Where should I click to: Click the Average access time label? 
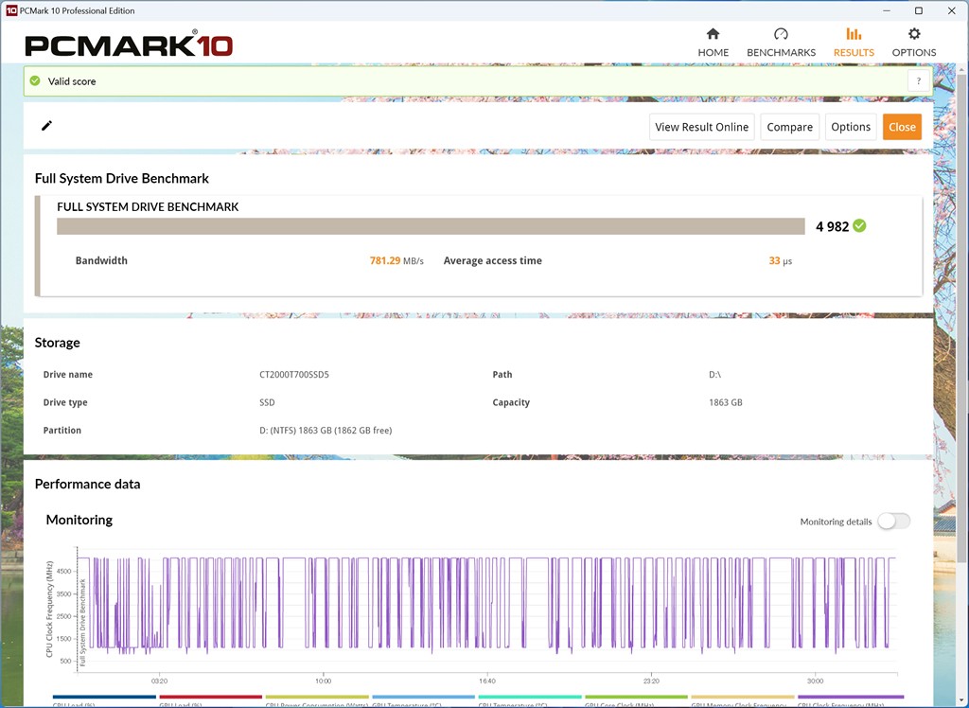[492, 261]
